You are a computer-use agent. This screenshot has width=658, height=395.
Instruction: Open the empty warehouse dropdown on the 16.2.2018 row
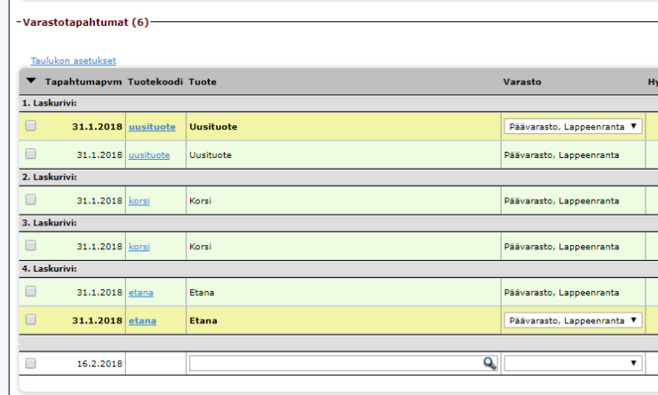click(x=573, y=363)
